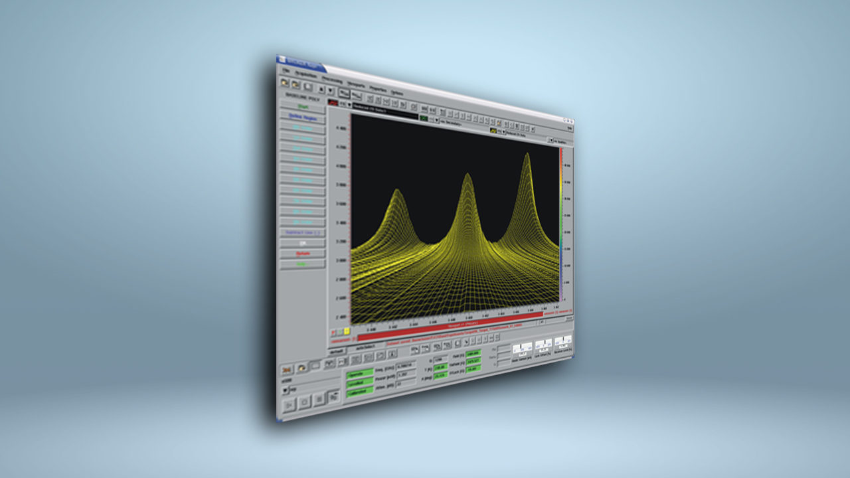Click the Define Region button
This screenshot has height=478, width=850.
(303, 118)
